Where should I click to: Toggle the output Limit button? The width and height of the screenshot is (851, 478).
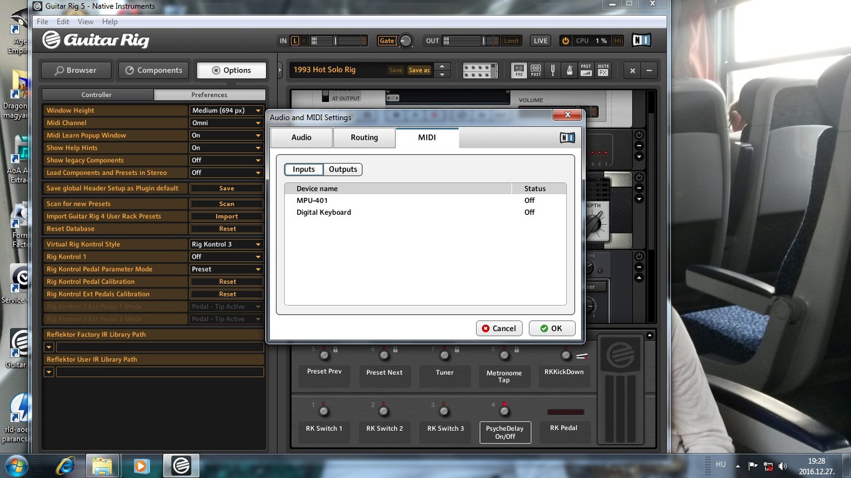point(511,41)
